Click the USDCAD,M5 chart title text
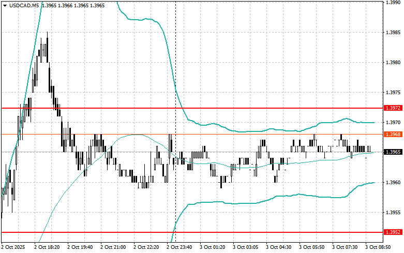The height and width of the screenshot is (253, 404). pyautogui.click(x=24, y=5)
